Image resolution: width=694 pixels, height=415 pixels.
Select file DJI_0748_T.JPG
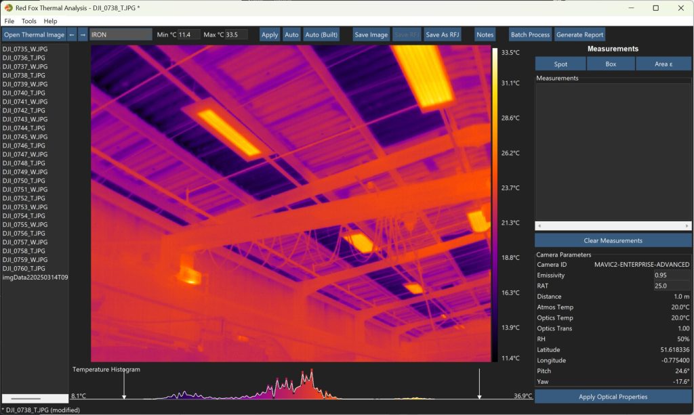[x=24, y=163]
